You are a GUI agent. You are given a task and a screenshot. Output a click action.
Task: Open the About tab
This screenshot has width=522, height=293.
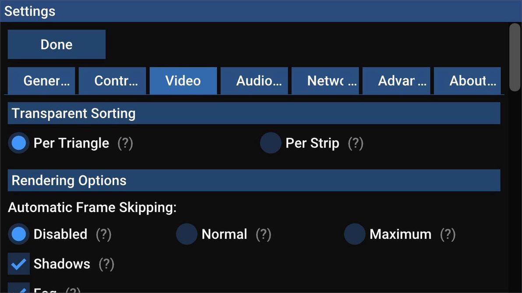click(467, 80)
